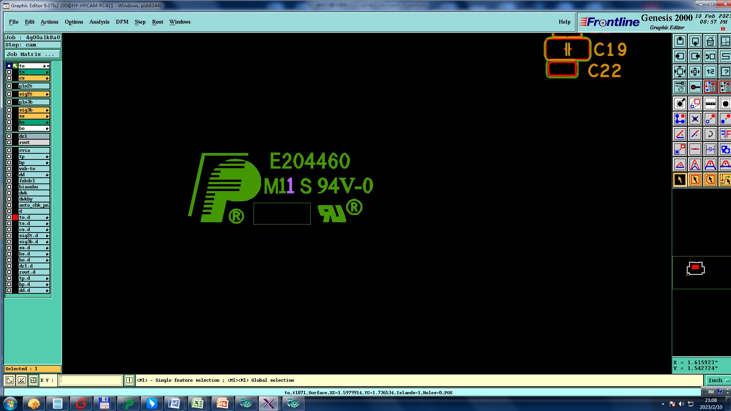Open the DFM menu

[122, 22]
